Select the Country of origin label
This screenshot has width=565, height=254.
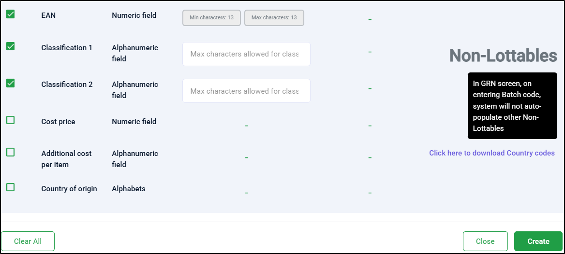(69, 189)
